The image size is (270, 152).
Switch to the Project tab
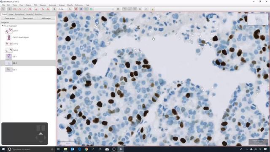pos(4,14)
